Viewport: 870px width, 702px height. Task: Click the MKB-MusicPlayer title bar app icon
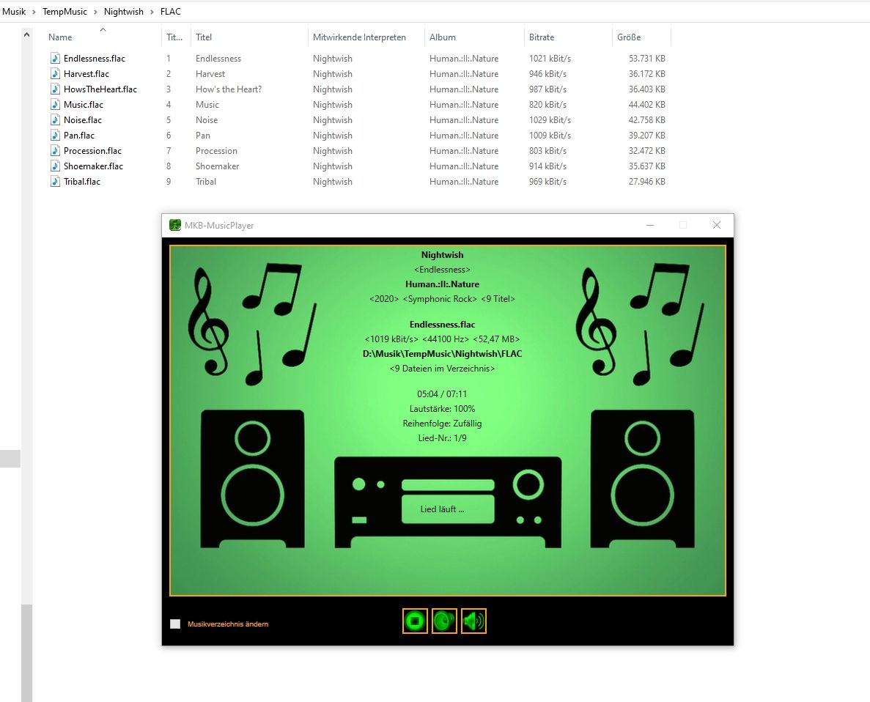(174, 225)
